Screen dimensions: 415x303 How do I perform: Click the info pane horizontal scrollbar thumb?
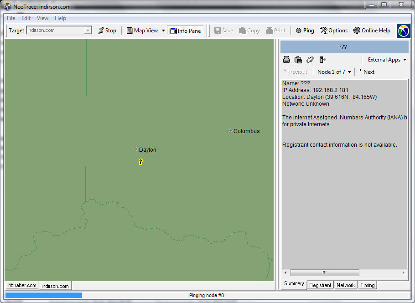325,272
